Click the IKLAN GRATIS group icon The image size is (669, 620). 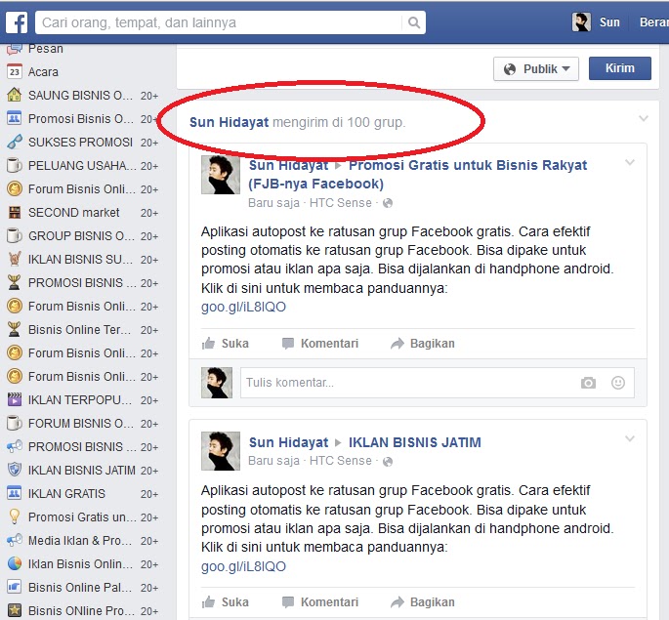(x=14, y=493)
